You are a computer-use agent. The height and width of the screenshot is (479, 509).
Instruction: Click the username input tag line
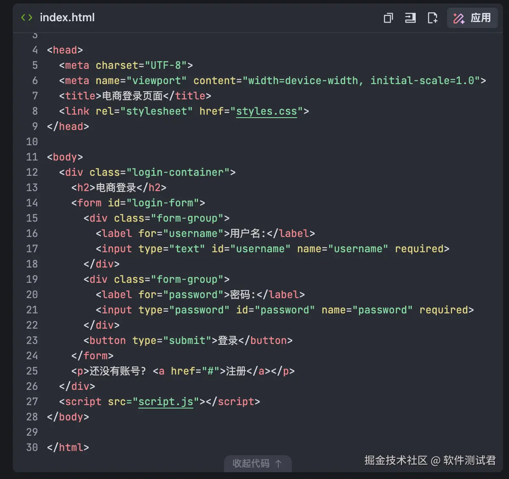[272, 249]
